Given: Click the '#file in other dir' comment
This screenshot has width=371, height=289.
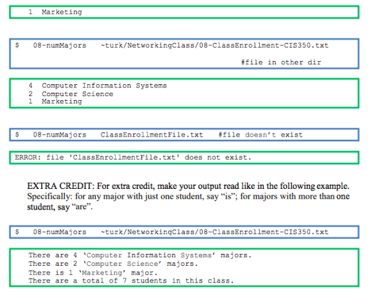Looking at the screenshot, I should point(281,62).
